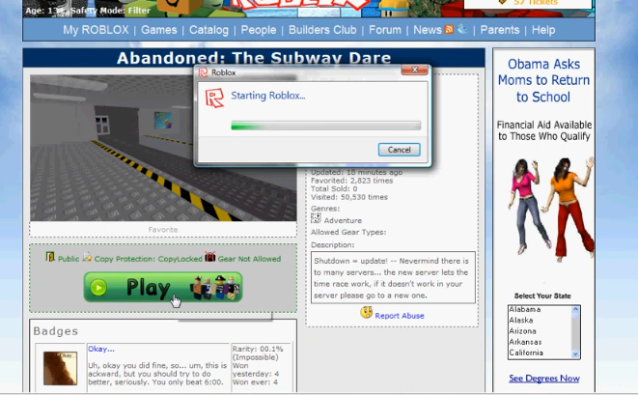Image resolution: width=638 pixels, height=395 pixels.
Task: Click the Select Your State label
Action: (542, 296)
